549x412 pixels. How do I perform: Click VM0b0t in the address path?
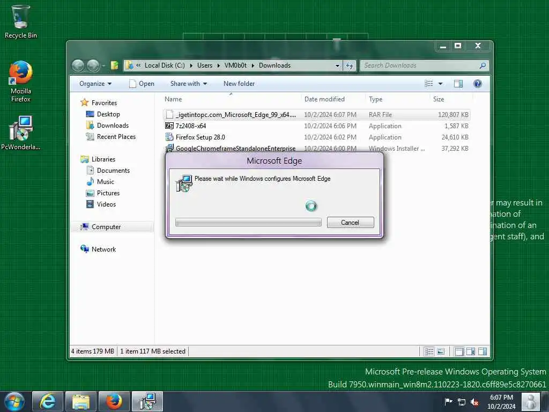[x=235, y=65]
